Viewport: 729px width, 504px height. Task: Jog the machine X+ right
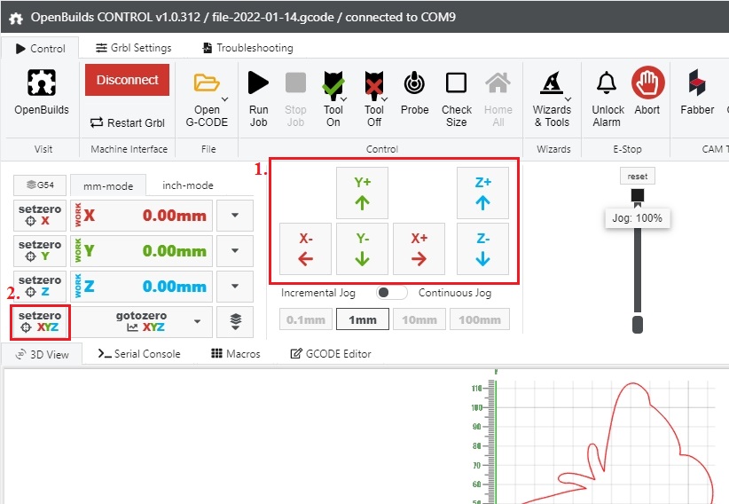[x=419, y=249]
